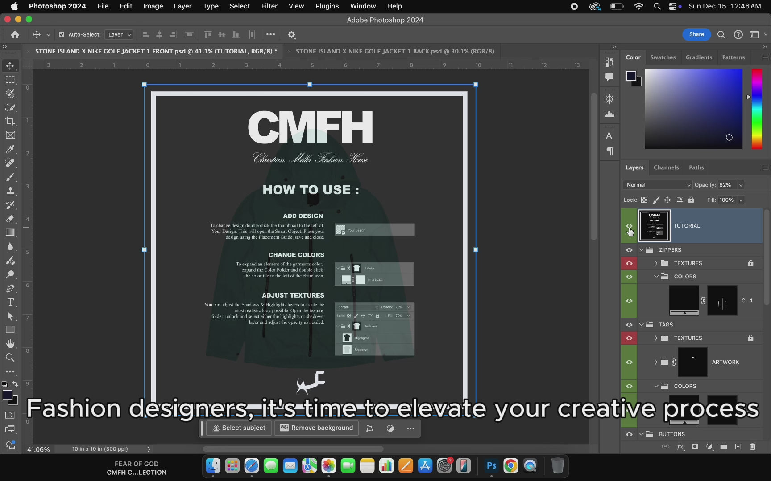Open the blend mode Normal dropdown
771x481 pixels.
click(x=658, y=185)
